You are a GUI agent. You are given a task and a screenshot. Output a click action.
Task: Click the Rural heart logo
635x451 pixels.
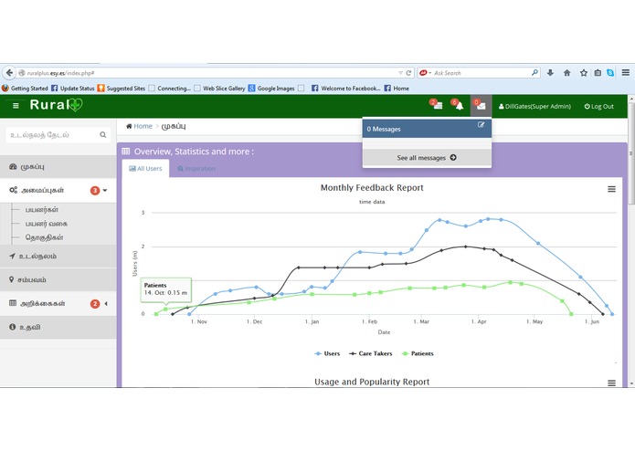(x=56, y=105)
